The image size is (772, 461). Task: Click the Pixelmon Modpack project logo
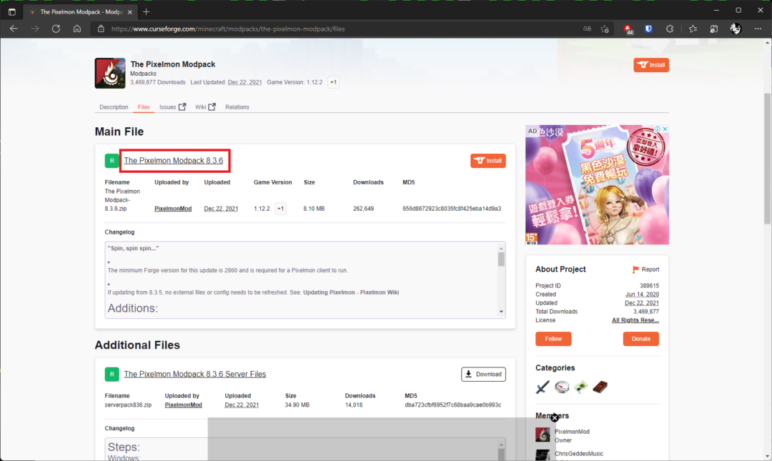point(110,73)
